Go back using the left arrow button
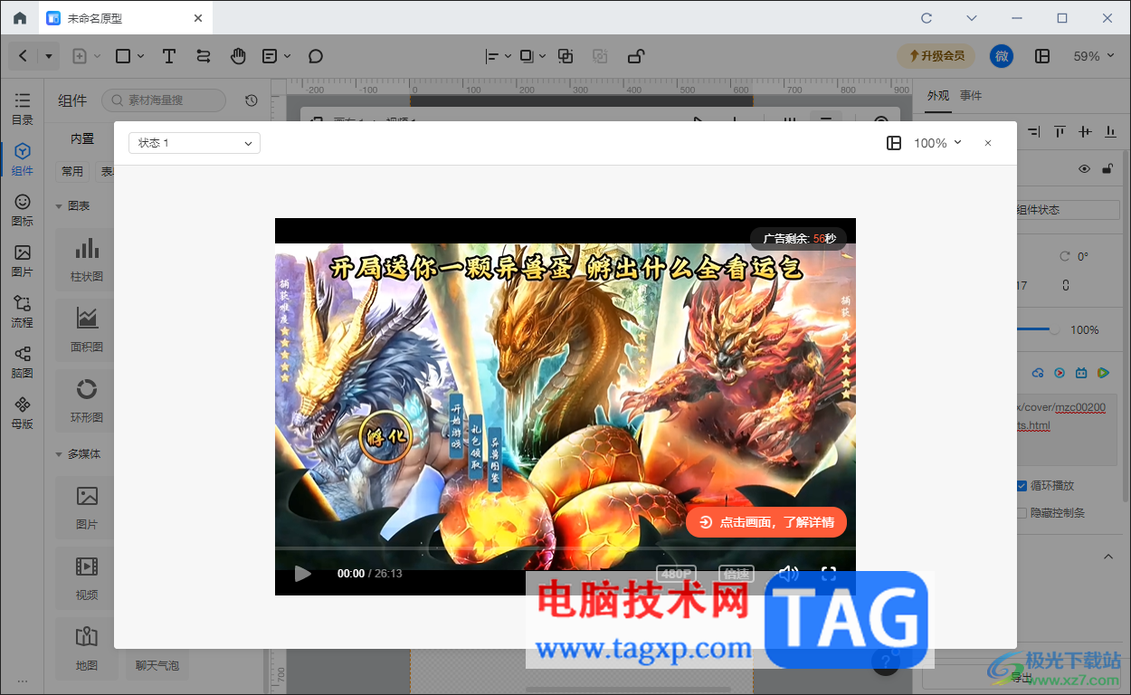 tap(24, 56)
